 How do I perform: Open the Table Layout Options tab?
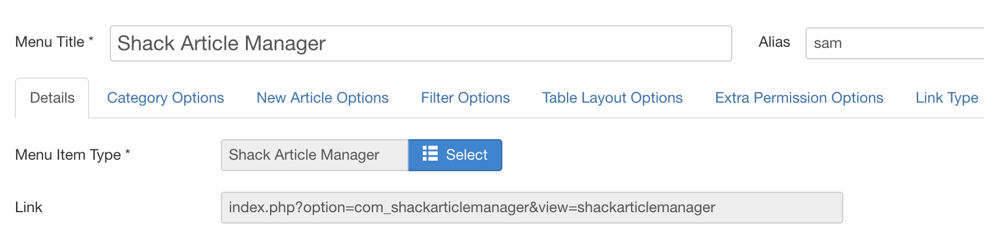point(612,98)
